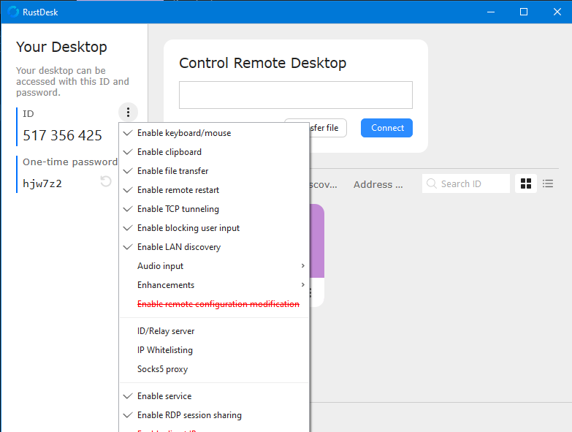Toggle Enable file transfer option
The height and width of the screenshot is (432, 572).
[214, 171]
